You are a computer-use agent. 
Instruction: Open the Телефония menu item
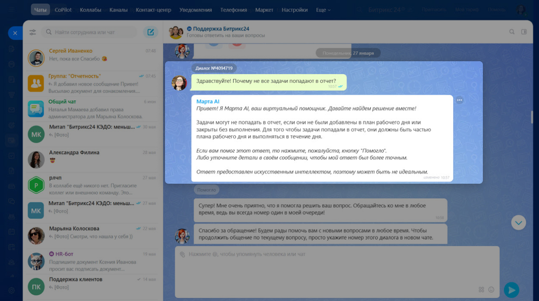pyautogui.click(x=234, y=10)
